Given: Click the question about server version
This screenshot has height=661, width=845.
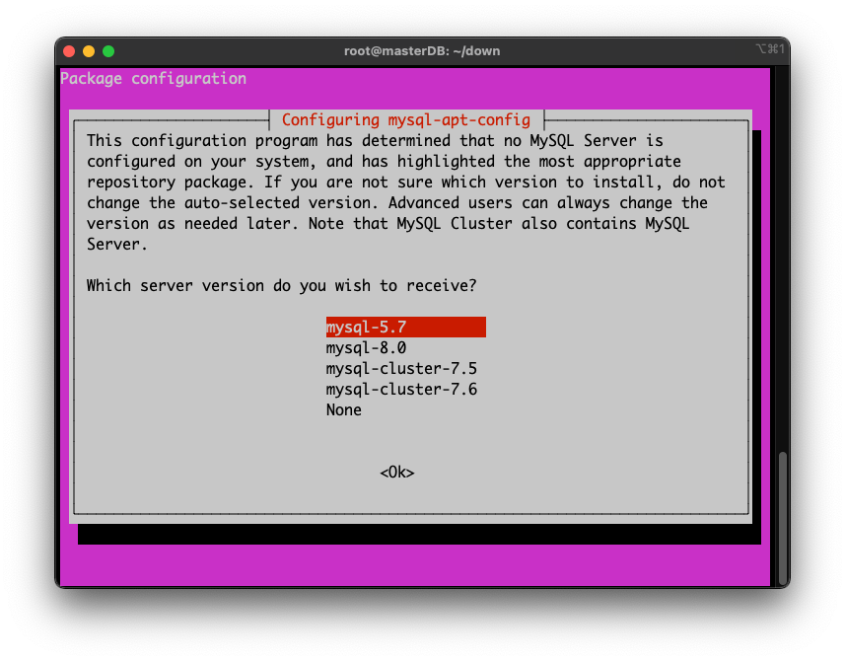Looking at the screenshot, I should [x=281, y=285].
